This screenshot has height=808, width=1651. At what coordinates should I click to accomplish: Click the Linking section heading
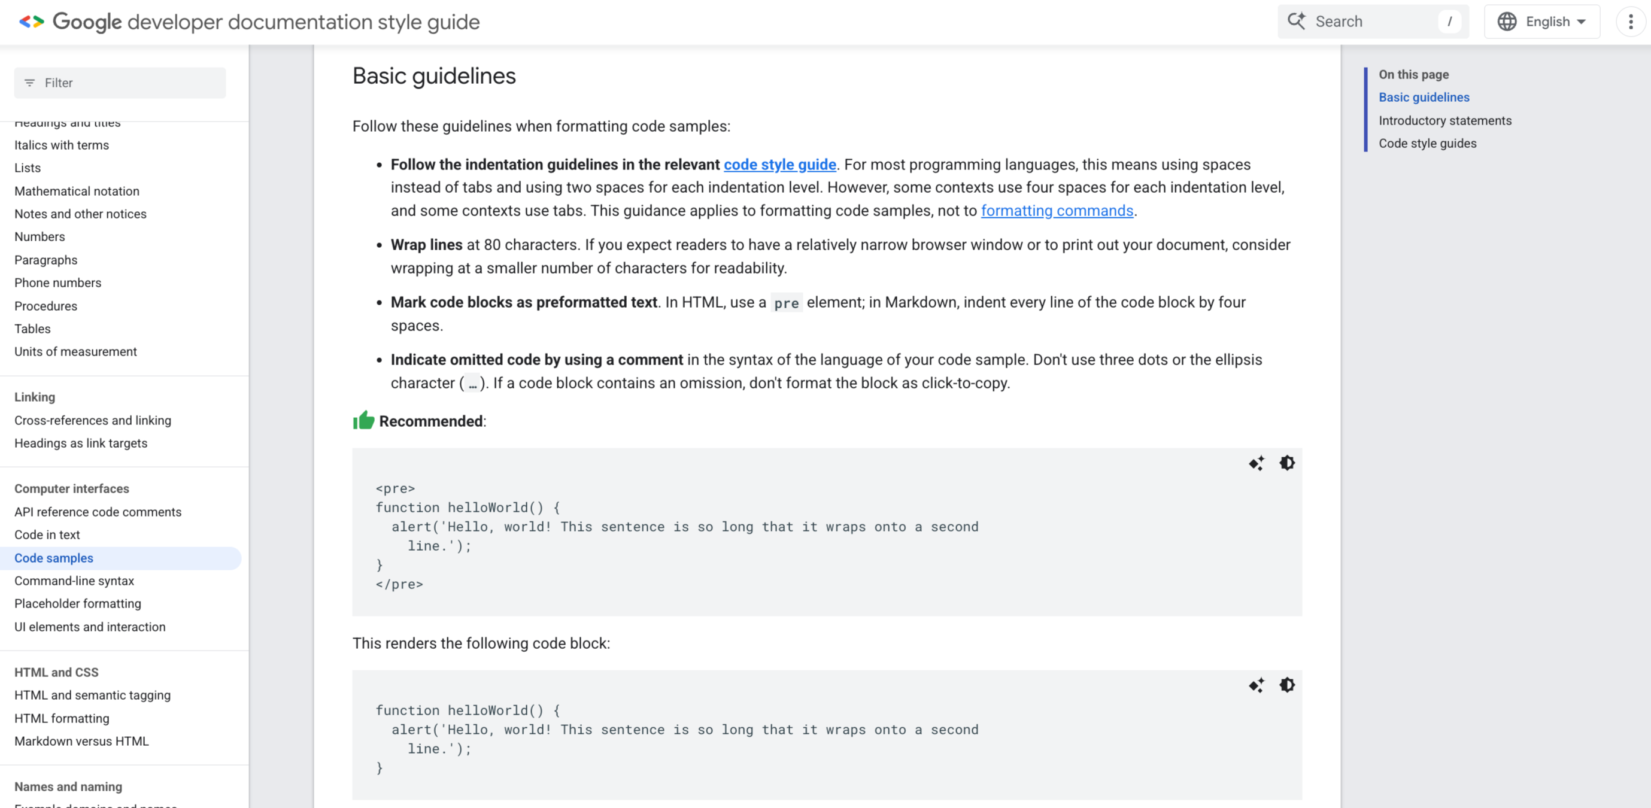click(35, 397)
